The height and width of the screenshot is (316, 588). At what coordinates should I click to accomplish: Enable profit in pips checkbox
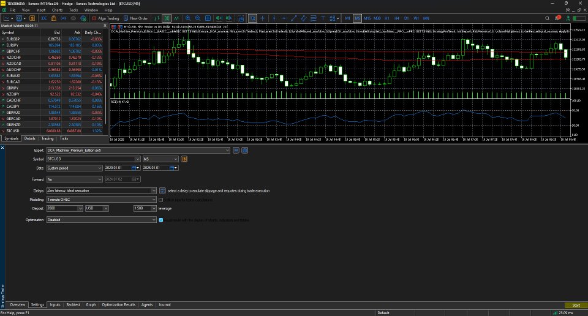[161, 200]
